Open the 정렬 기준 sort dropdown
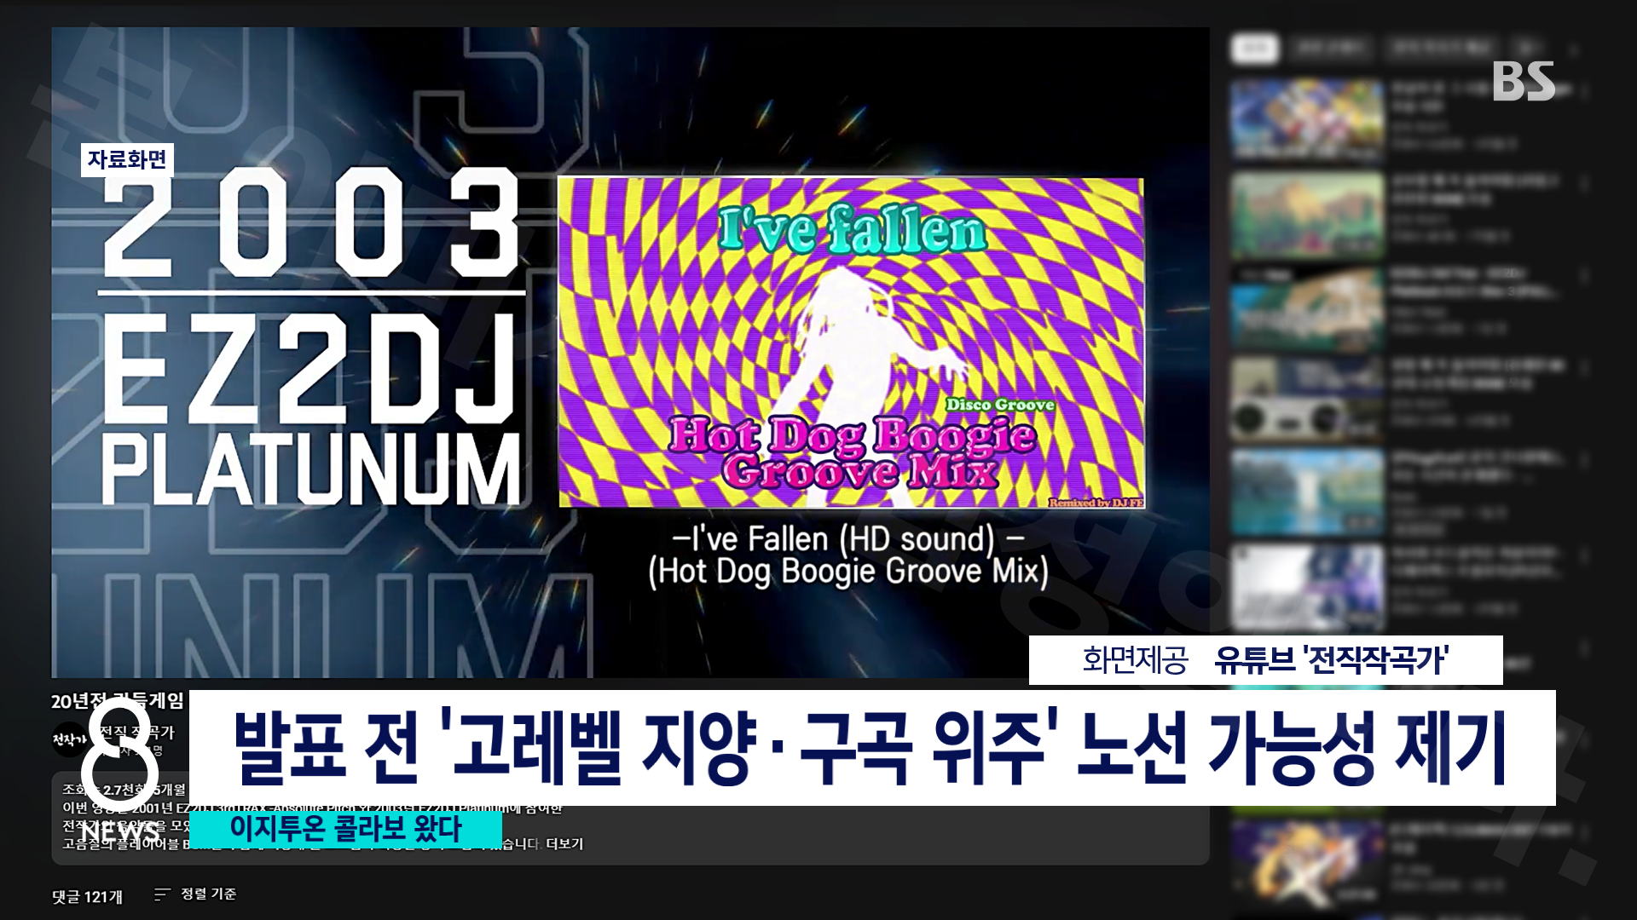 tap(207, 894)
